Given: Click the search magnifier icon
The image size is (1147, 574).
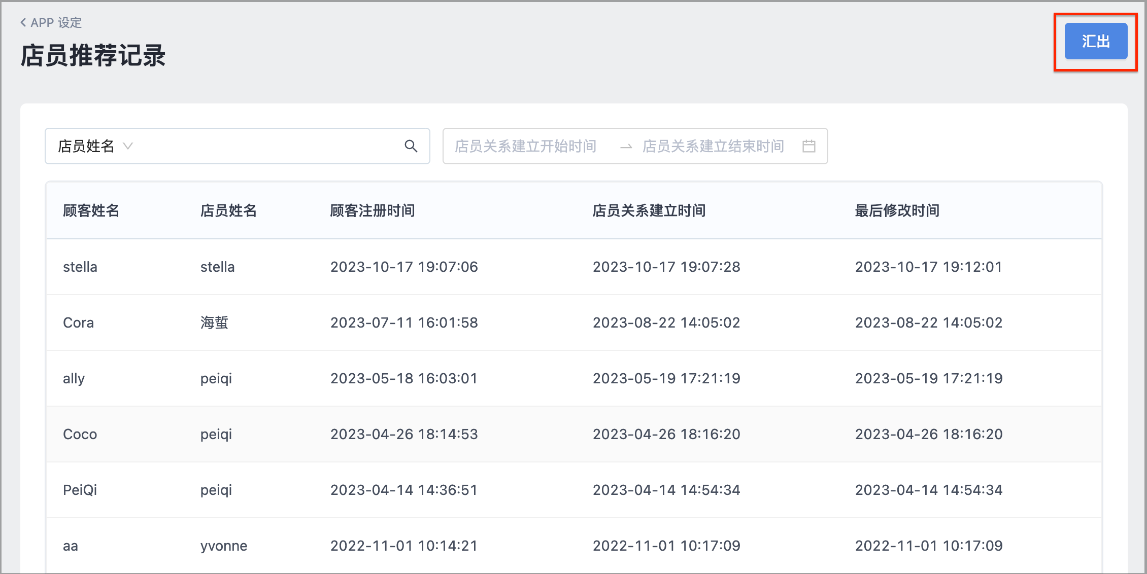Looking at the screenshot, I should point(411,146).
